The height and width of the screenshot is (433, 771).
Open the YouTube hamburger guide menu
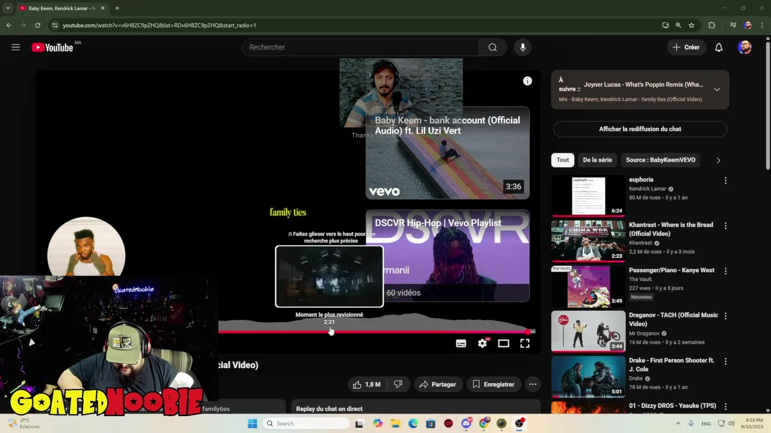coord(16,48)
